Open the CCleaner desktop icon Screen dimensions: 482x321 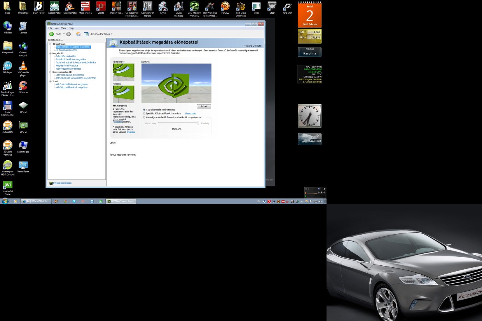23,87
